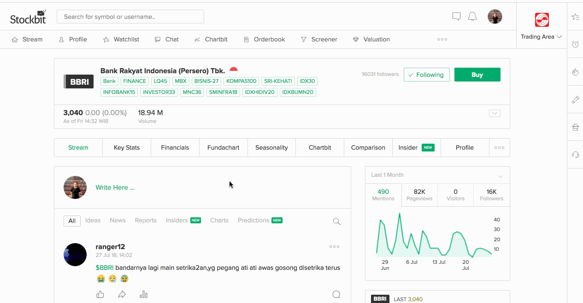The height and width of the screenshot is (303, 583).
Task: Open the stream search magnifier icon
Action: click(337, 221)
